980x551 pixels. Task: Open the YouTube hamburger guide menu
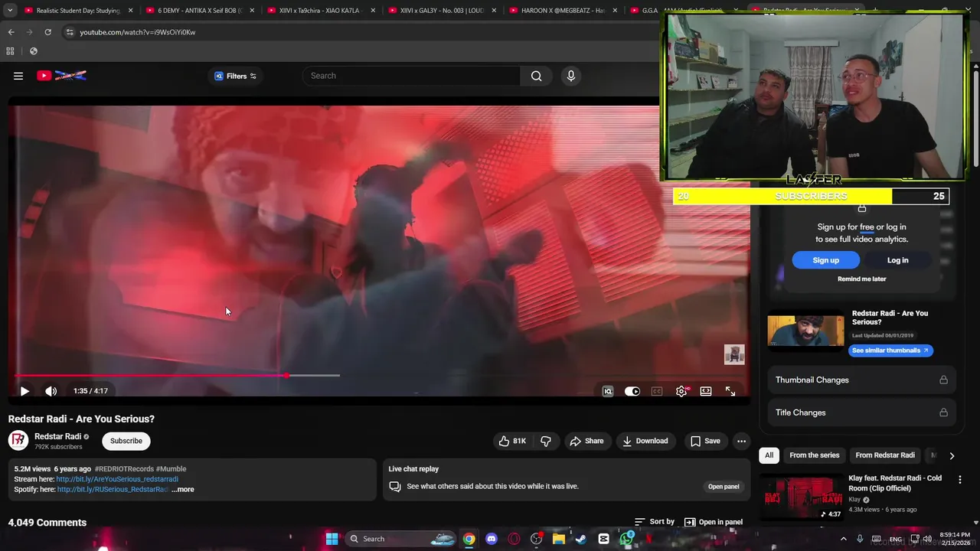tap(18, 76)
